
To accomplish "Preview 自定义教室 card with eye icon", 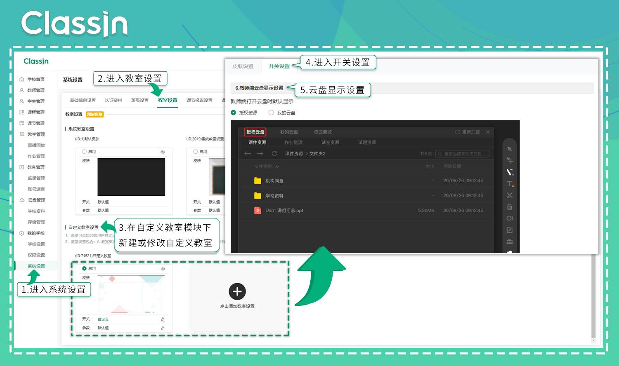I will point(163,269).
